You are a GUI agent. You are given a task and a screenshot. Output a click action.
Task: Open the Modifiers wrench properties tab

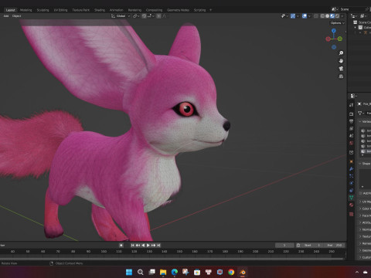click(352, 169)
